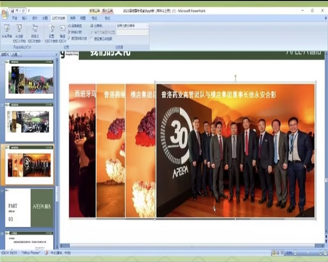Toggle the 使用演示者视图 presenter view checkbox
The image size is (328, 262).
click(102, 39)
